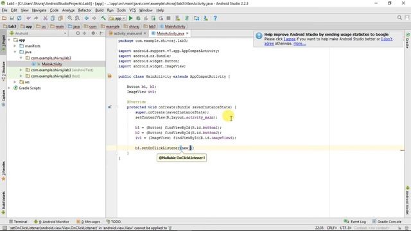Open the app run configuration dropdown
The height and width of the screenshot is (231, 411).
pyautogui.click(x=118, y=19)
